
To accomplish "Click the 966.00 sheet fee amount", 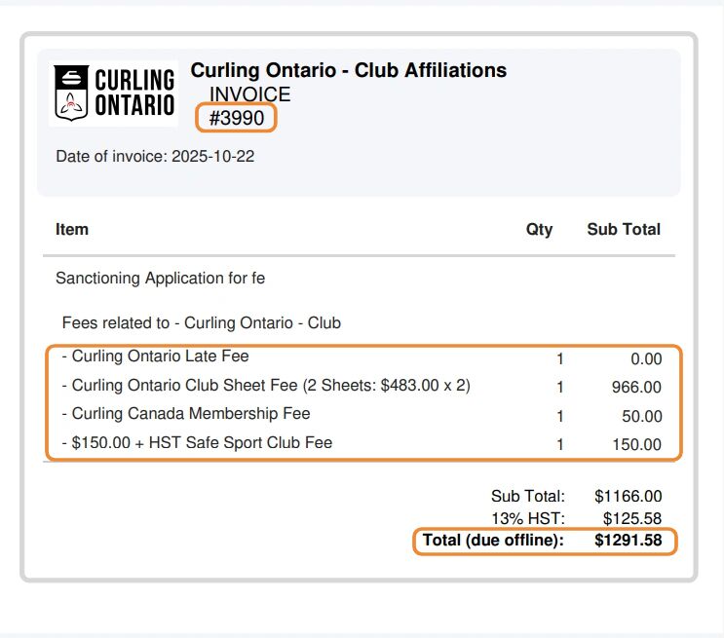I will 636,388.
